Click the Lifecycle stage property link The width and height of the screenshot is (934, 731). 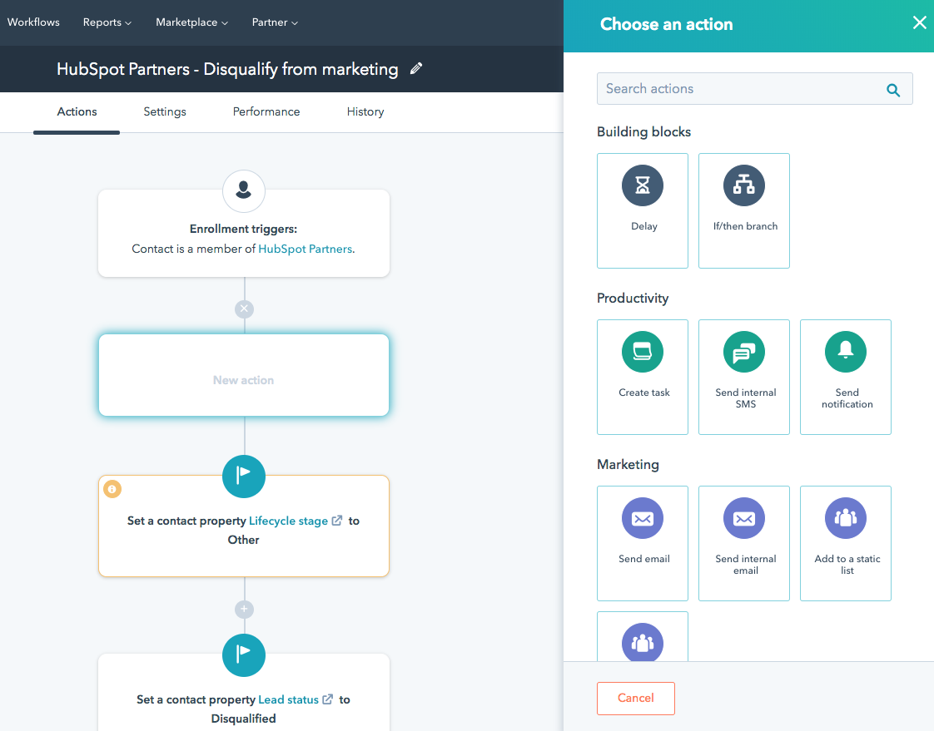coord(288,521)
